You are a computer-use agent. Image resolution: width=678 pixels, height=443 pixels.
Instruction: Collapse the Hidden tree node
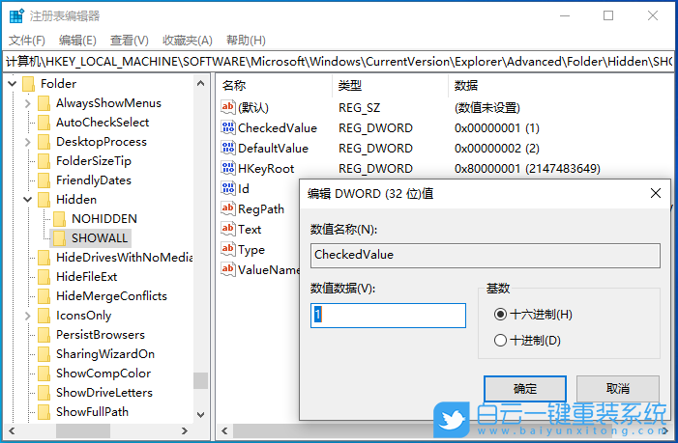[x=28, y=200]
